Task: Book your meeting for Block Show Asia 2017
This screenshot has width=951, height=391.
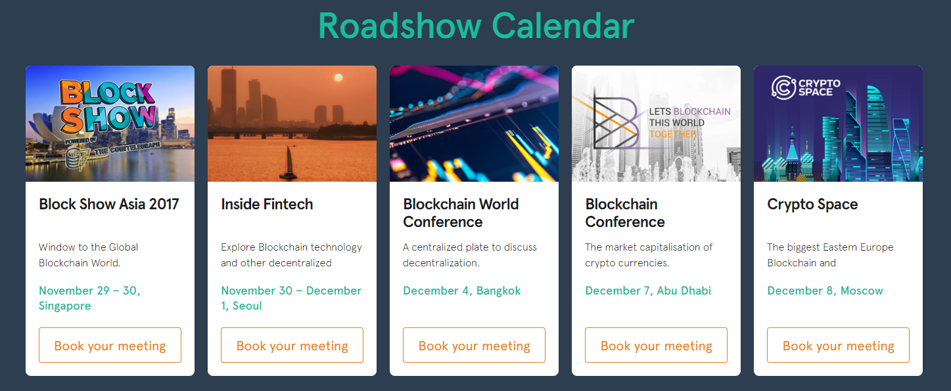Action: (110, 345)
